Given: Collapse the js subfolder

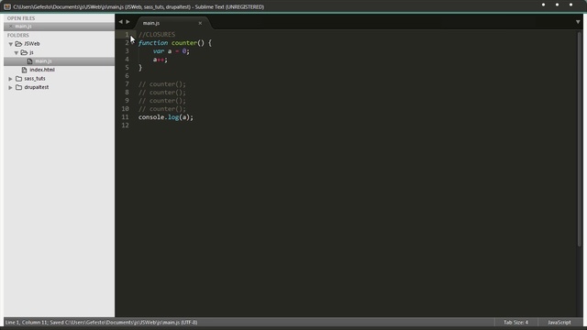Looking at the screenshot, I should click(x=17, y=53).
